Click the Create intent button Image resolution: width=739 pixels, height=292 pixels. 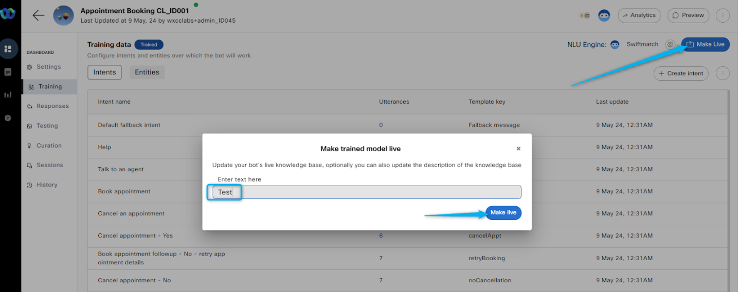(x=681, y=74)
